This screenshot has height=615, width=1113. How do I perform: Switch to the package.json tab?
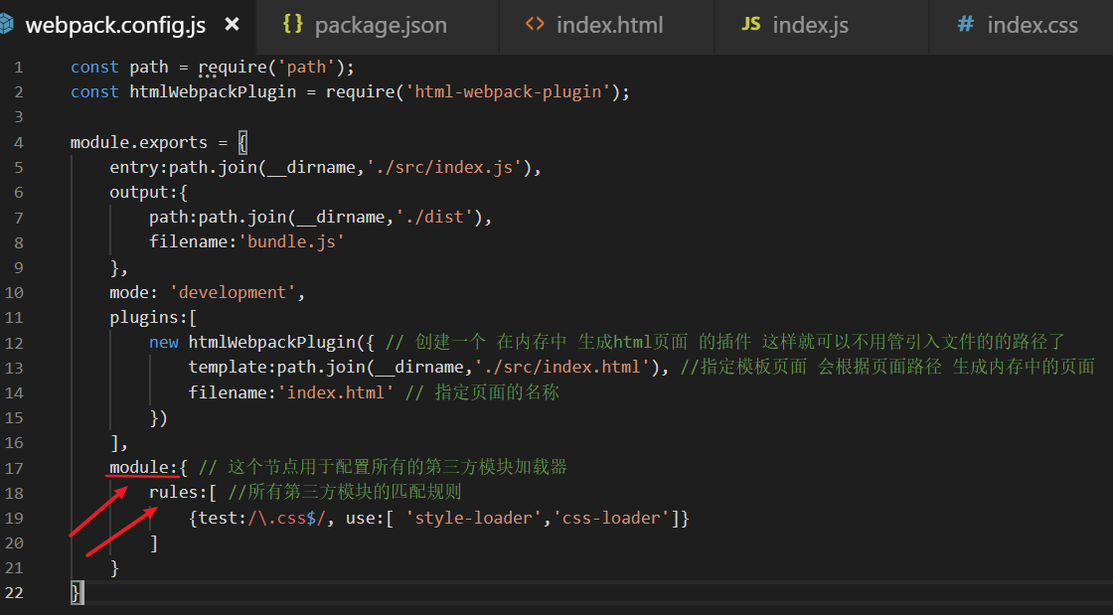379,26
